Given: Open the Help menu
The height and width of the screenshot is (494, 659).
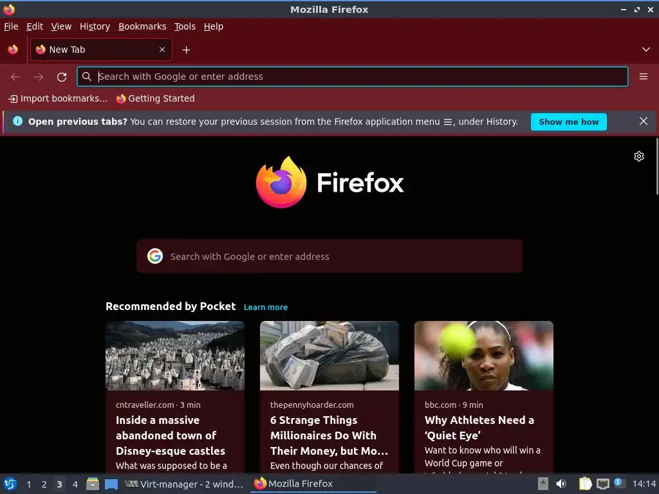Looking at the screenshot, I should 214,26.
